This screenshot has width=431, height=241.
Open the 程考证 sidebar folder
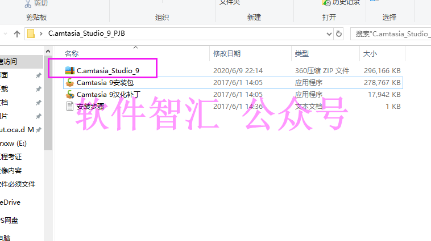tap(11, 157)
